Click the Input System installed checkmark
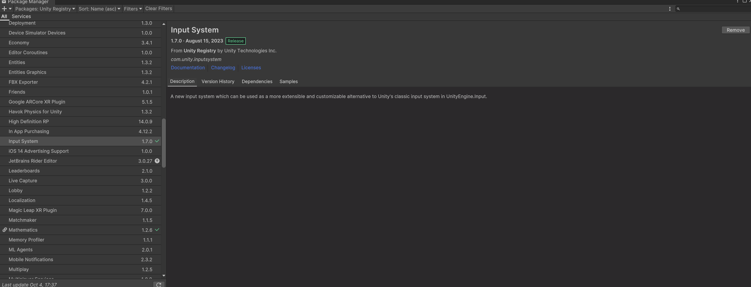Viewport: 751px width, 287px height. (x=157, y=141)
